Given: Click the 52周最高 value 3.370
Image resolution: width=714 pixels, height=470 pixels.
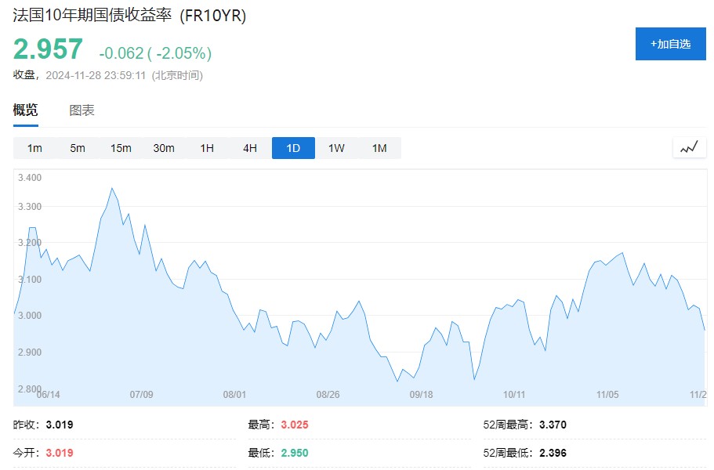Looking at the screenshot, I should [553, 425].
